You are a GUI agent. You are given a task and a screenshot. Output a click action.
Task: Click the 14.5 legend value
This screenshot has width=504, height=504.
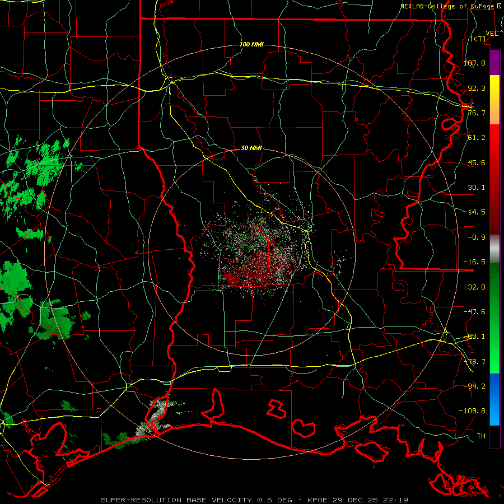click(x=477, y=212)
